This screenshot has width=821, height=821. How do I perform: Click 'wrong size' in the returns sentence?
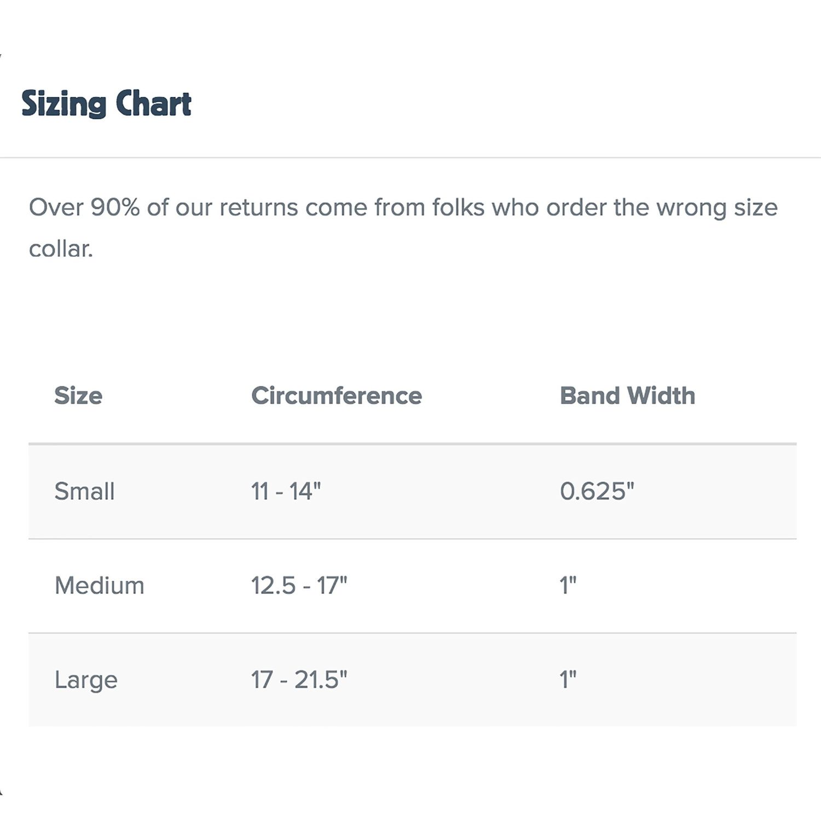coord(717,208)
